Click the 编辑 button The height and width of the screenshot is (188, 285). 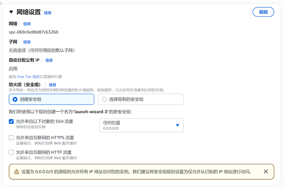263,12
